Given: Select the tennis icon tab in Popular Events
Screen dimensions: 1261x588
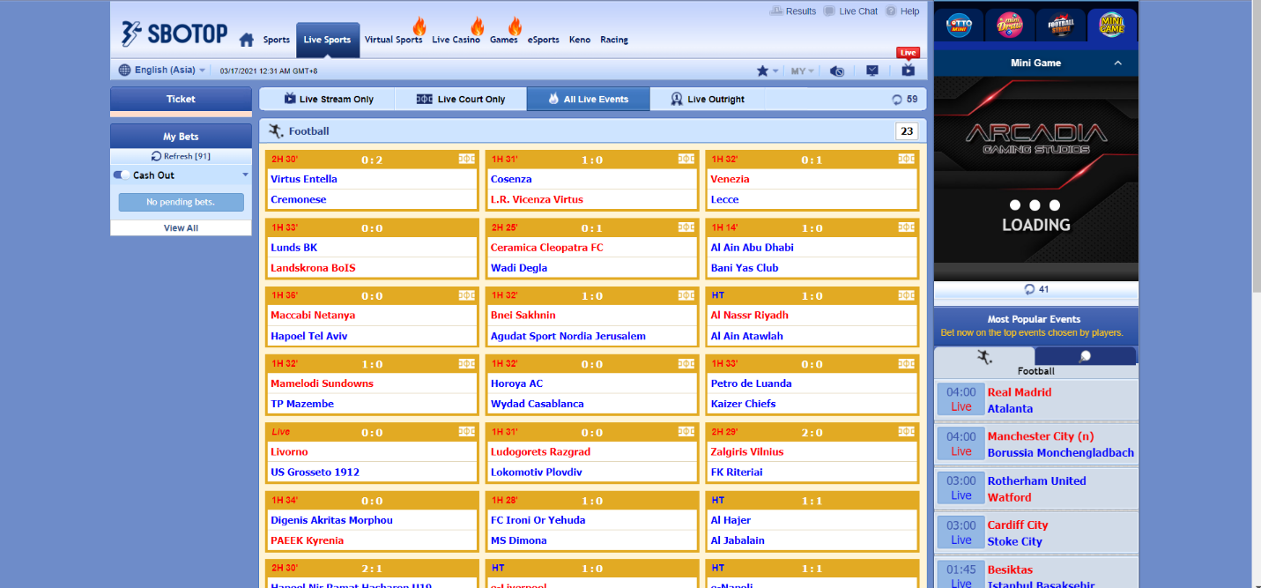Looking at the screenshot, I should coord(1085,356).
